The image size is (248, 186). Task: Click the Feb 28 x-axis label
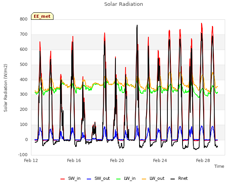pyautogui.click(x=203, y=160)
